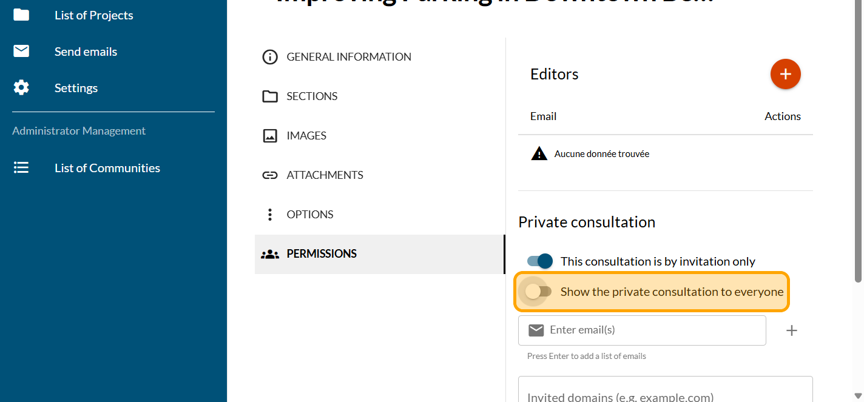The image size is (864, 402).
Task: Go to the Attachments tab
Action: (x=325, y=175)
